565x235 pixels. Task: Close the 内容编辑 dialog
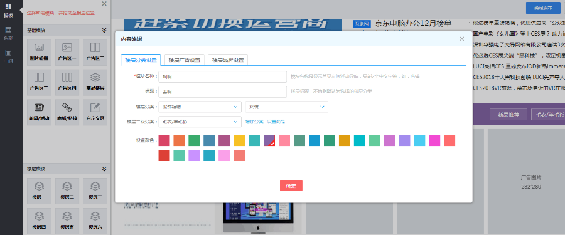(461, 39)
